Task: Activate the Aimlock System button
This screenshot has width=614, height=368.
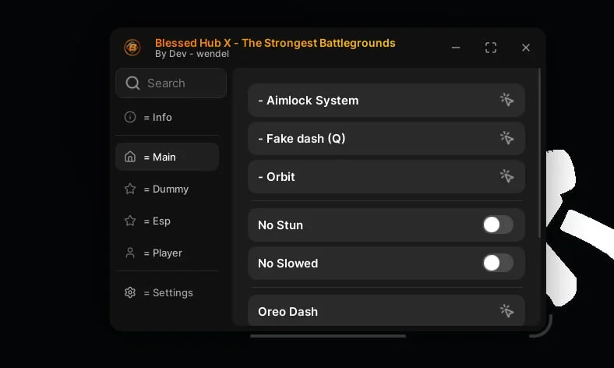Action: [374, 100]
